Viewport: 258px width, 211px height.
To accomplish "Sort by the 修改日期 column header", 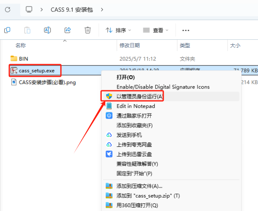I will [130, 45].
